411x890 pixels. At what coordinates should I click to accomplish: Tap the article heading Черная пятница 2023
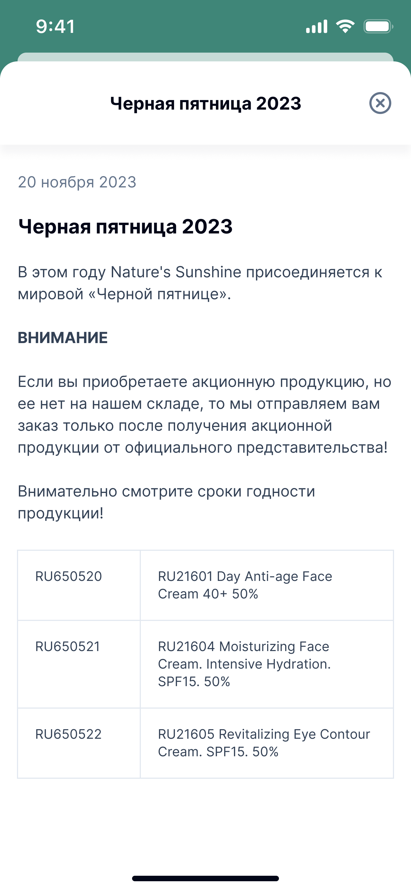(x=125, y=227)
